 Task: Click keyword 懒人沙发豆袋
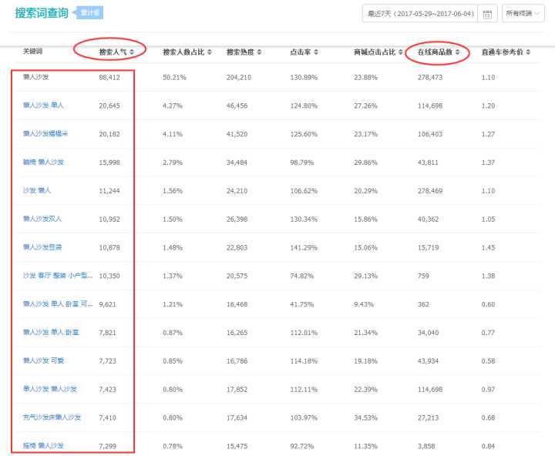(x=42, y=247)
